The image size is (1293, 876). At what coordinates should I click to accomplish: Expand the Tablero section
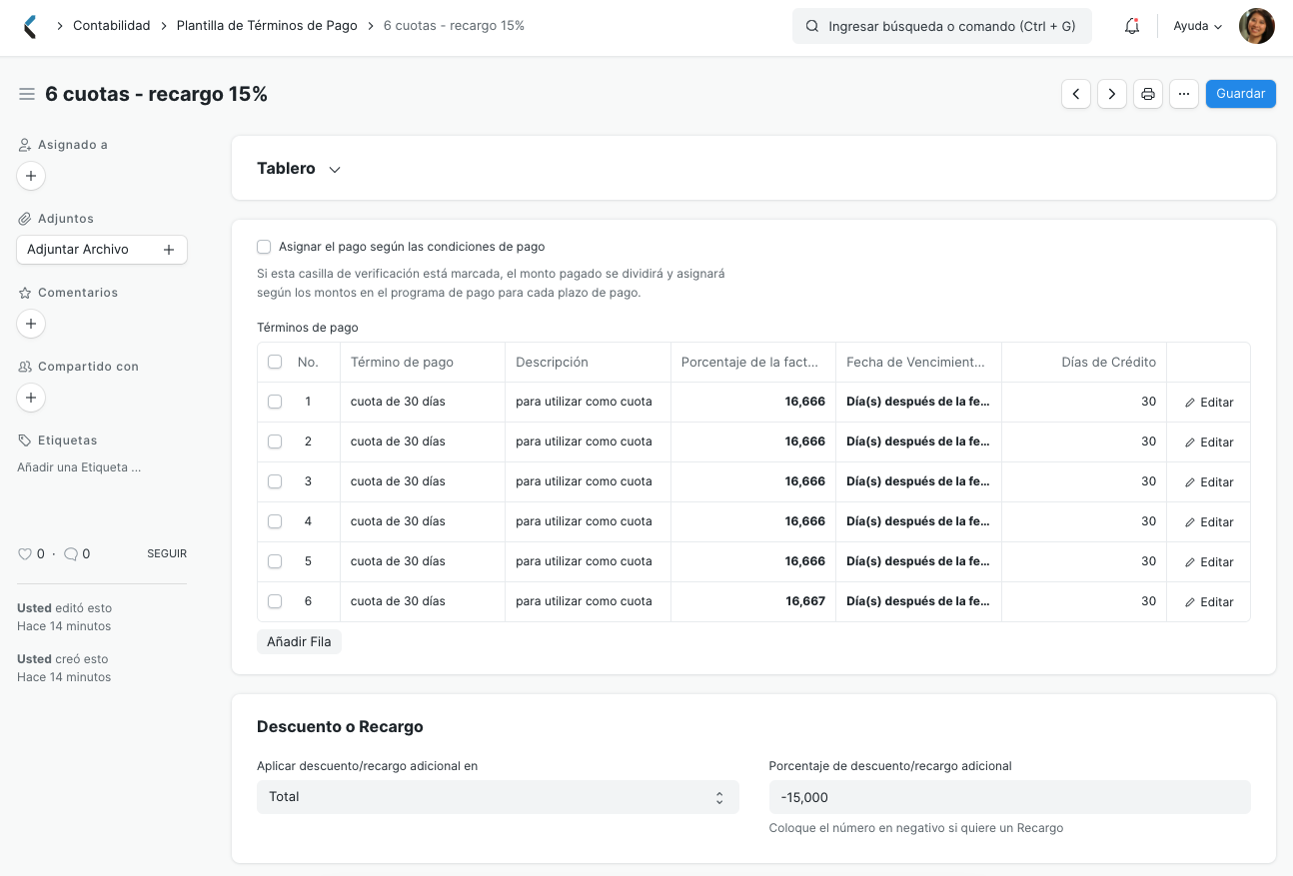click(x=299, y=169)
